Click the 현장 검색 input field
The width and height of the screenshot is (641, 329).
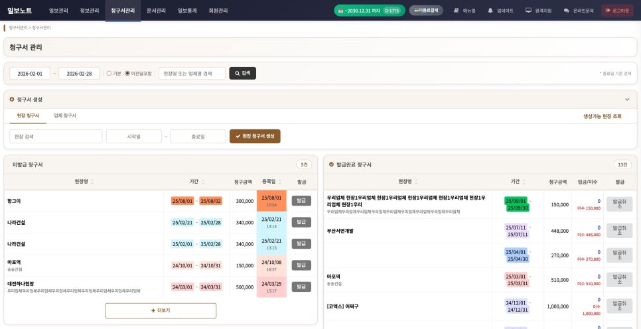[56, 136]
